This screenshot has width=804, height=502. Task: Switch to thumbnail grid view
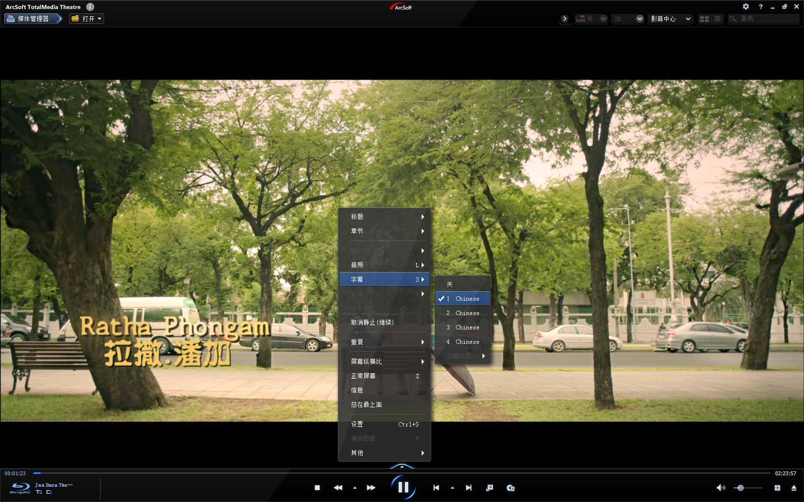point(704,19)
